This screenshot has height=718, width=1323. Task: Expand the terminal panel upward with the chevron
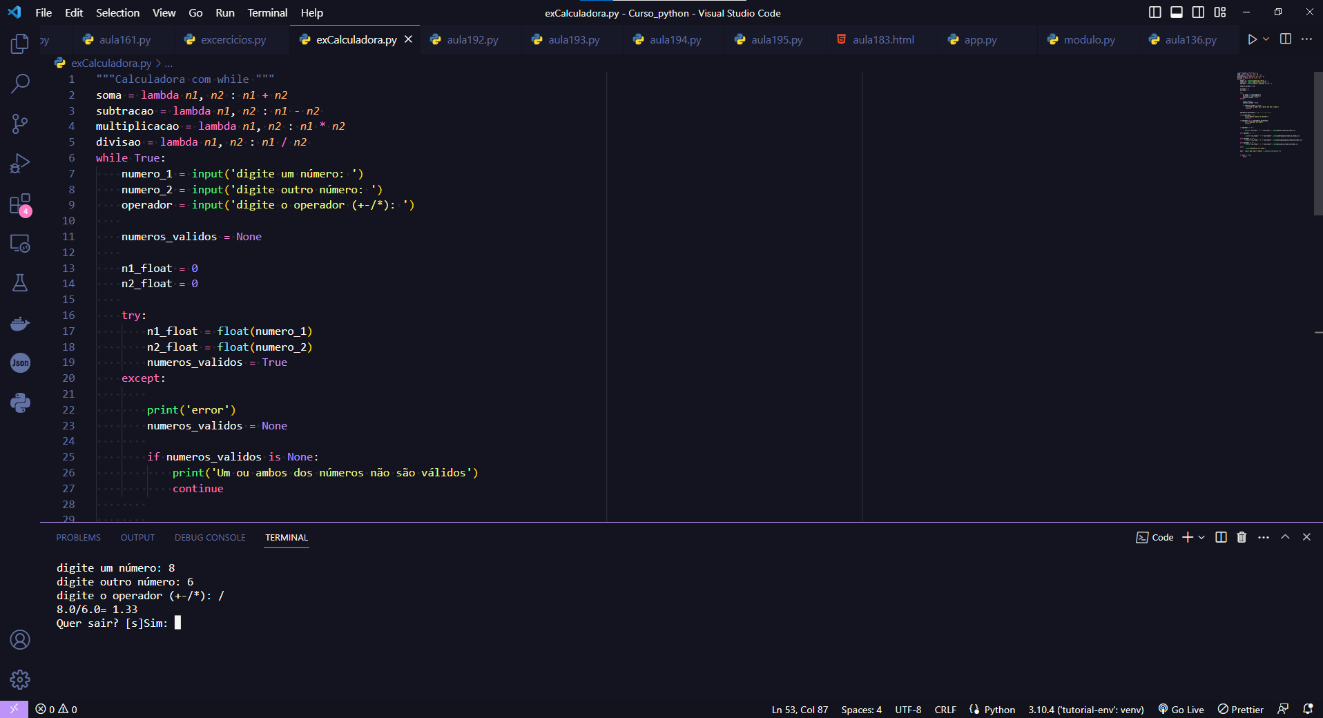pyautogui.click(x=1285, y=537)
